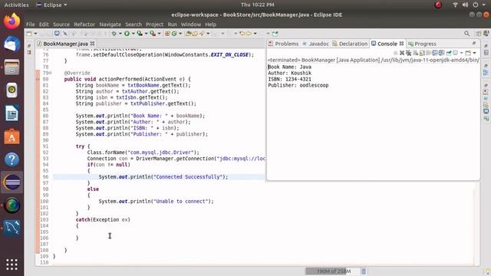This screenshot has width=491, height=276.
Task: Open the Search toolbar dropdown arrow
Action: (208, 34)
